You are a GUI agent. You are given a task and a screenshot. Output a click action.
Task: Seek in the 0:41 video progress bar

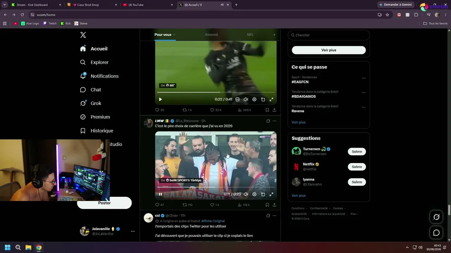point(216,92)
